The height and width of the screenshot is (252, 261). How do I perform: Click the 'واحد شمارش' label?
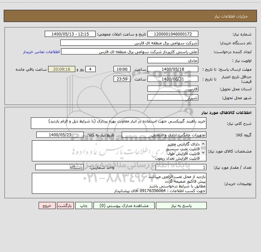point(102,168)
